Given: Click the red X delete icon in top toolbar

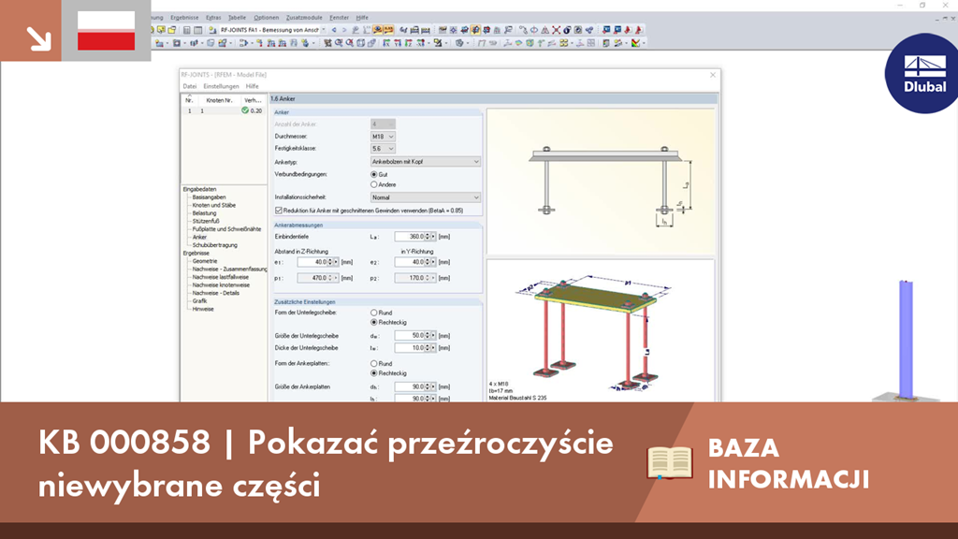Looking at the screenshot, I should [556, 29].
